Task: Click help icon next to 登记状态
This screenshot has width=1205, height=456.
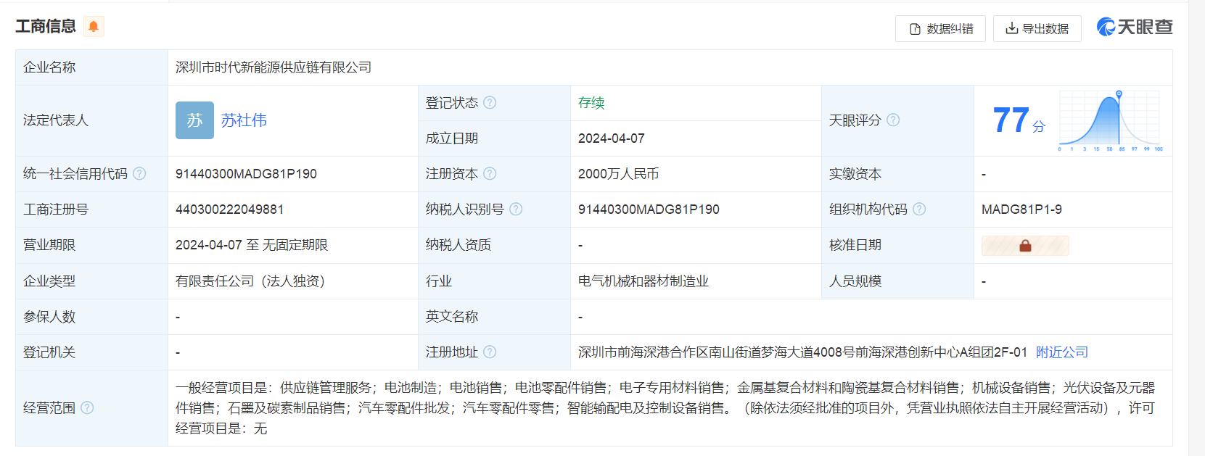Action: (490, 102)
